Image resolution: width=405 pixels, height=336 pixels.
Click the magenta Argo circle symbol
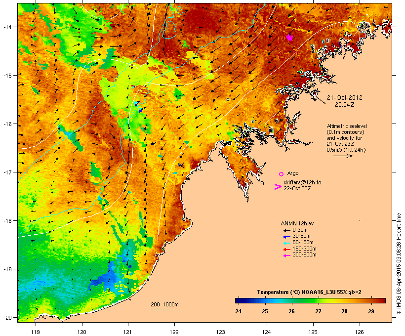(282, 174)
